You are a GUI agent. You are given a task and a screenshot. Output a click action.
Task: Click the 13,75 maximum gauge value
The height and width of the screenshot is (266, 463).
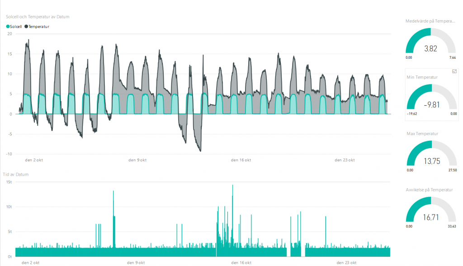pos(432,161)
